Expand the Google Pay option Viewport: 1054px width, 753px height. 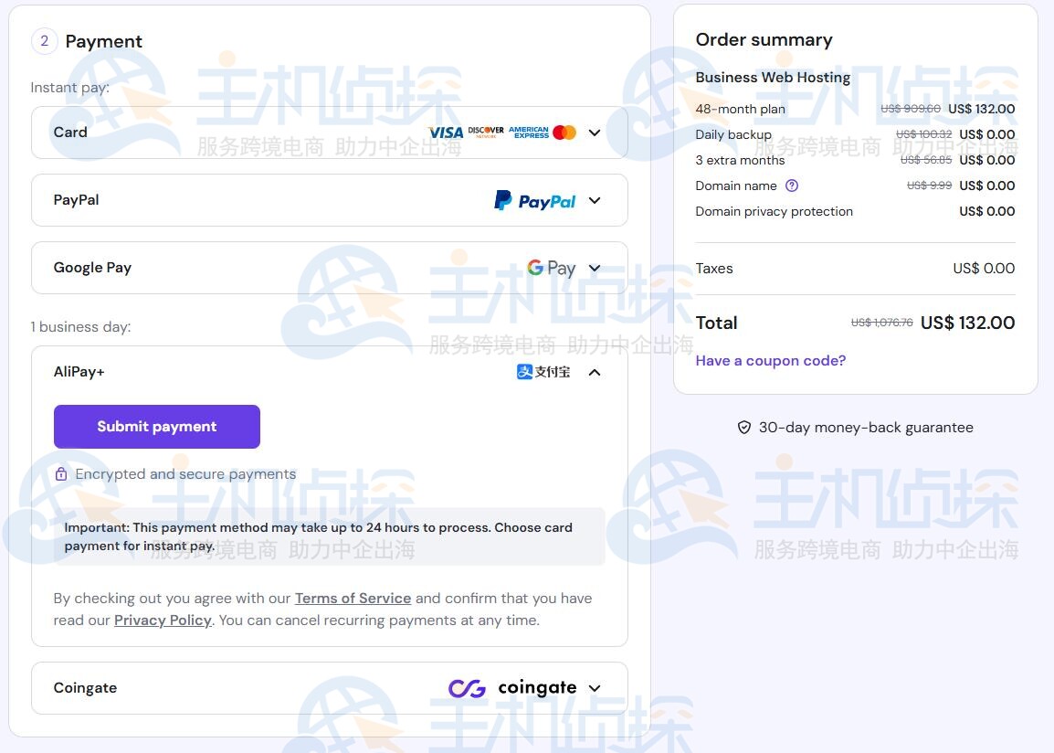(x=595, y=267)
